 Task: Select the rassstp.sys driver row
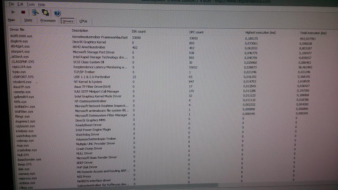[x=22, y=92]
